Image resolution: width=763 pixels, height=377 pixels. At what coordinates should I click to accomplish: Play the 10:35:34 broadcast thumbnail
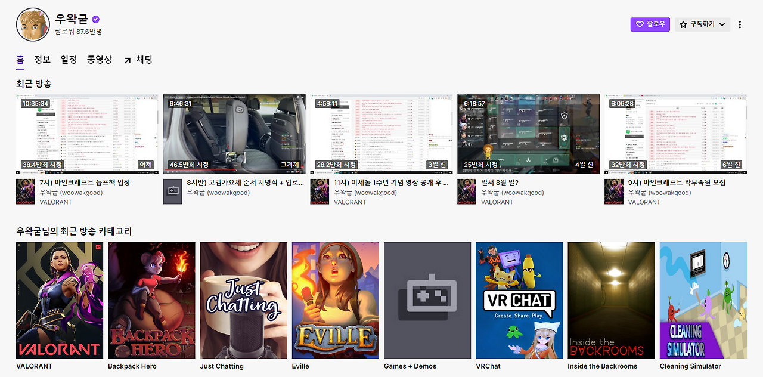[87, 134]
